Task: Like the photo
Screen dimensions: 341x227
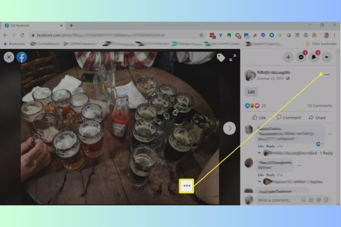Action: pyautogui.click(x=259, y=118)
